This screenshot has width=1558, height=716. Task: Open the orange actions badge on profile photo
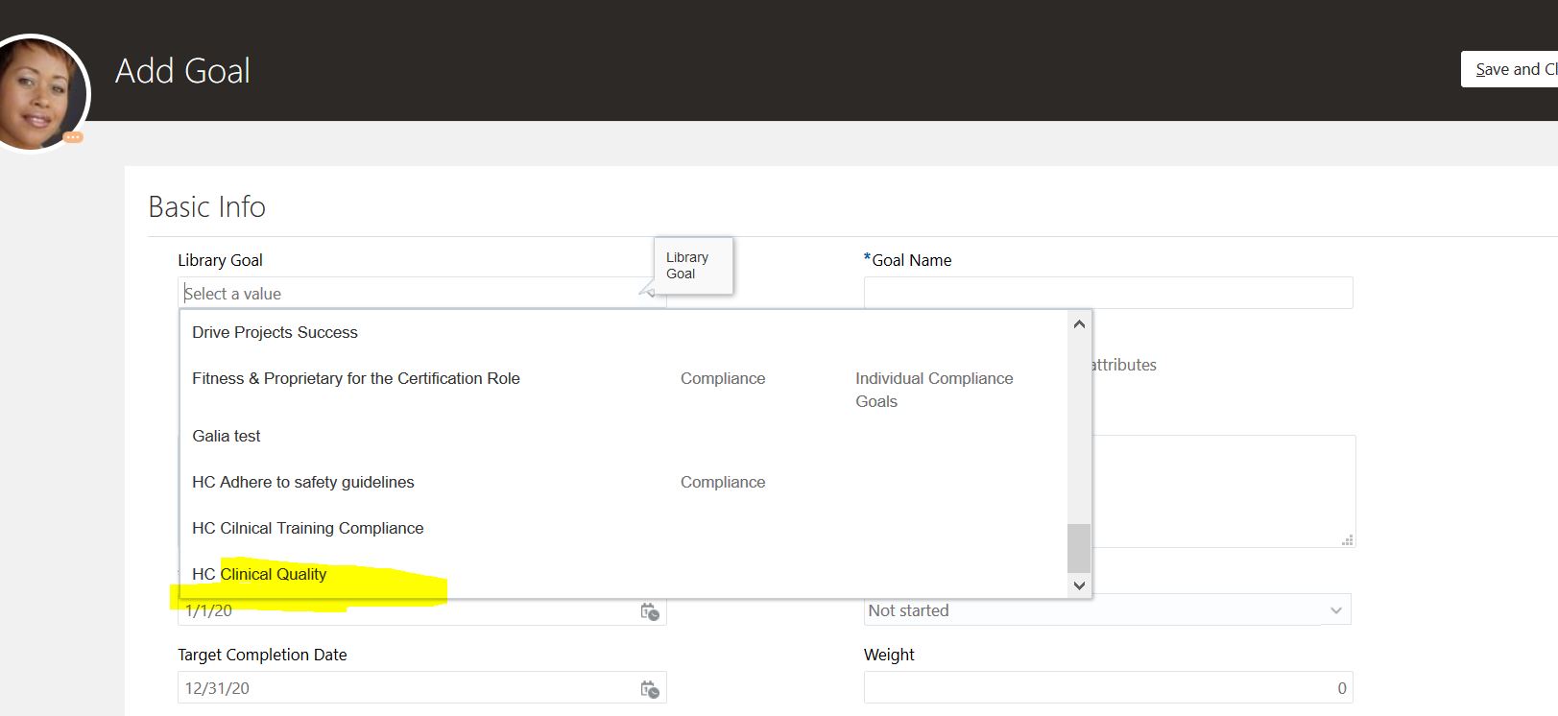(x=73, y=137)
